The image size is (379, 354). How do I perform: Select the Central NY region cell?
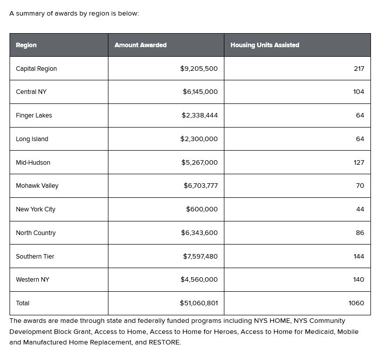pyautogui.click(x=31, y=92)
